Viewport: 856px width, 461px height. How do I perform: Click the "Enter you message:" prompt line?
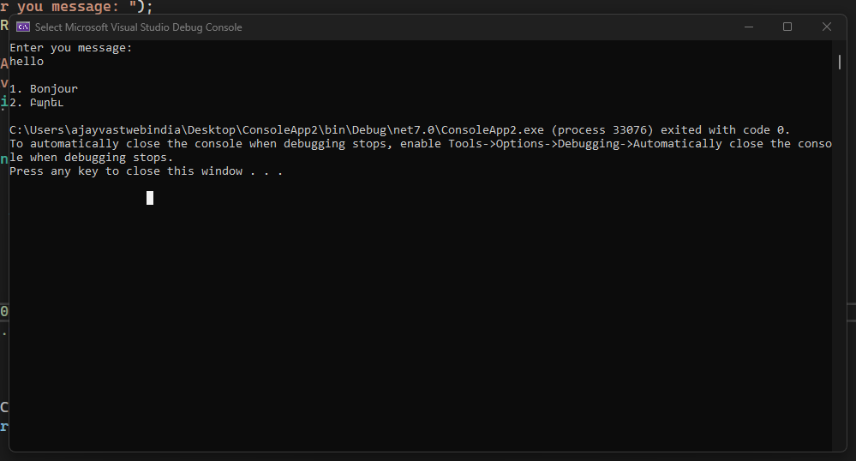tap(71, 48)
